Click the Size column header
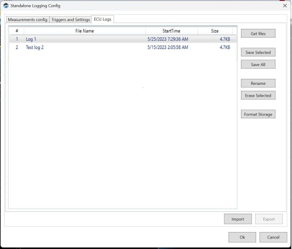 [x=215, y=31]
